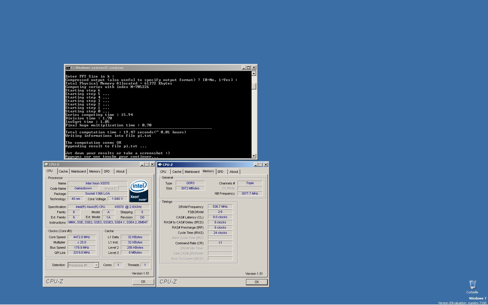Screen dimensions: 488x305
Task: Click Stepping value 5
Action: click(x=142, y=212)
